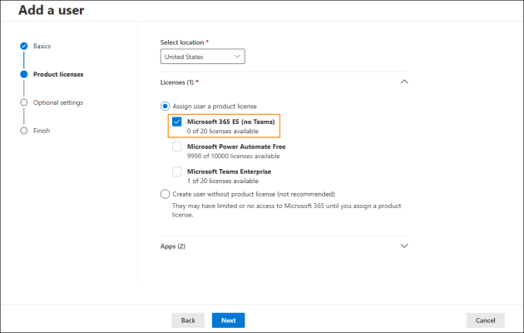Go to the Basics step
524x333 pixels.
point(42,46)
